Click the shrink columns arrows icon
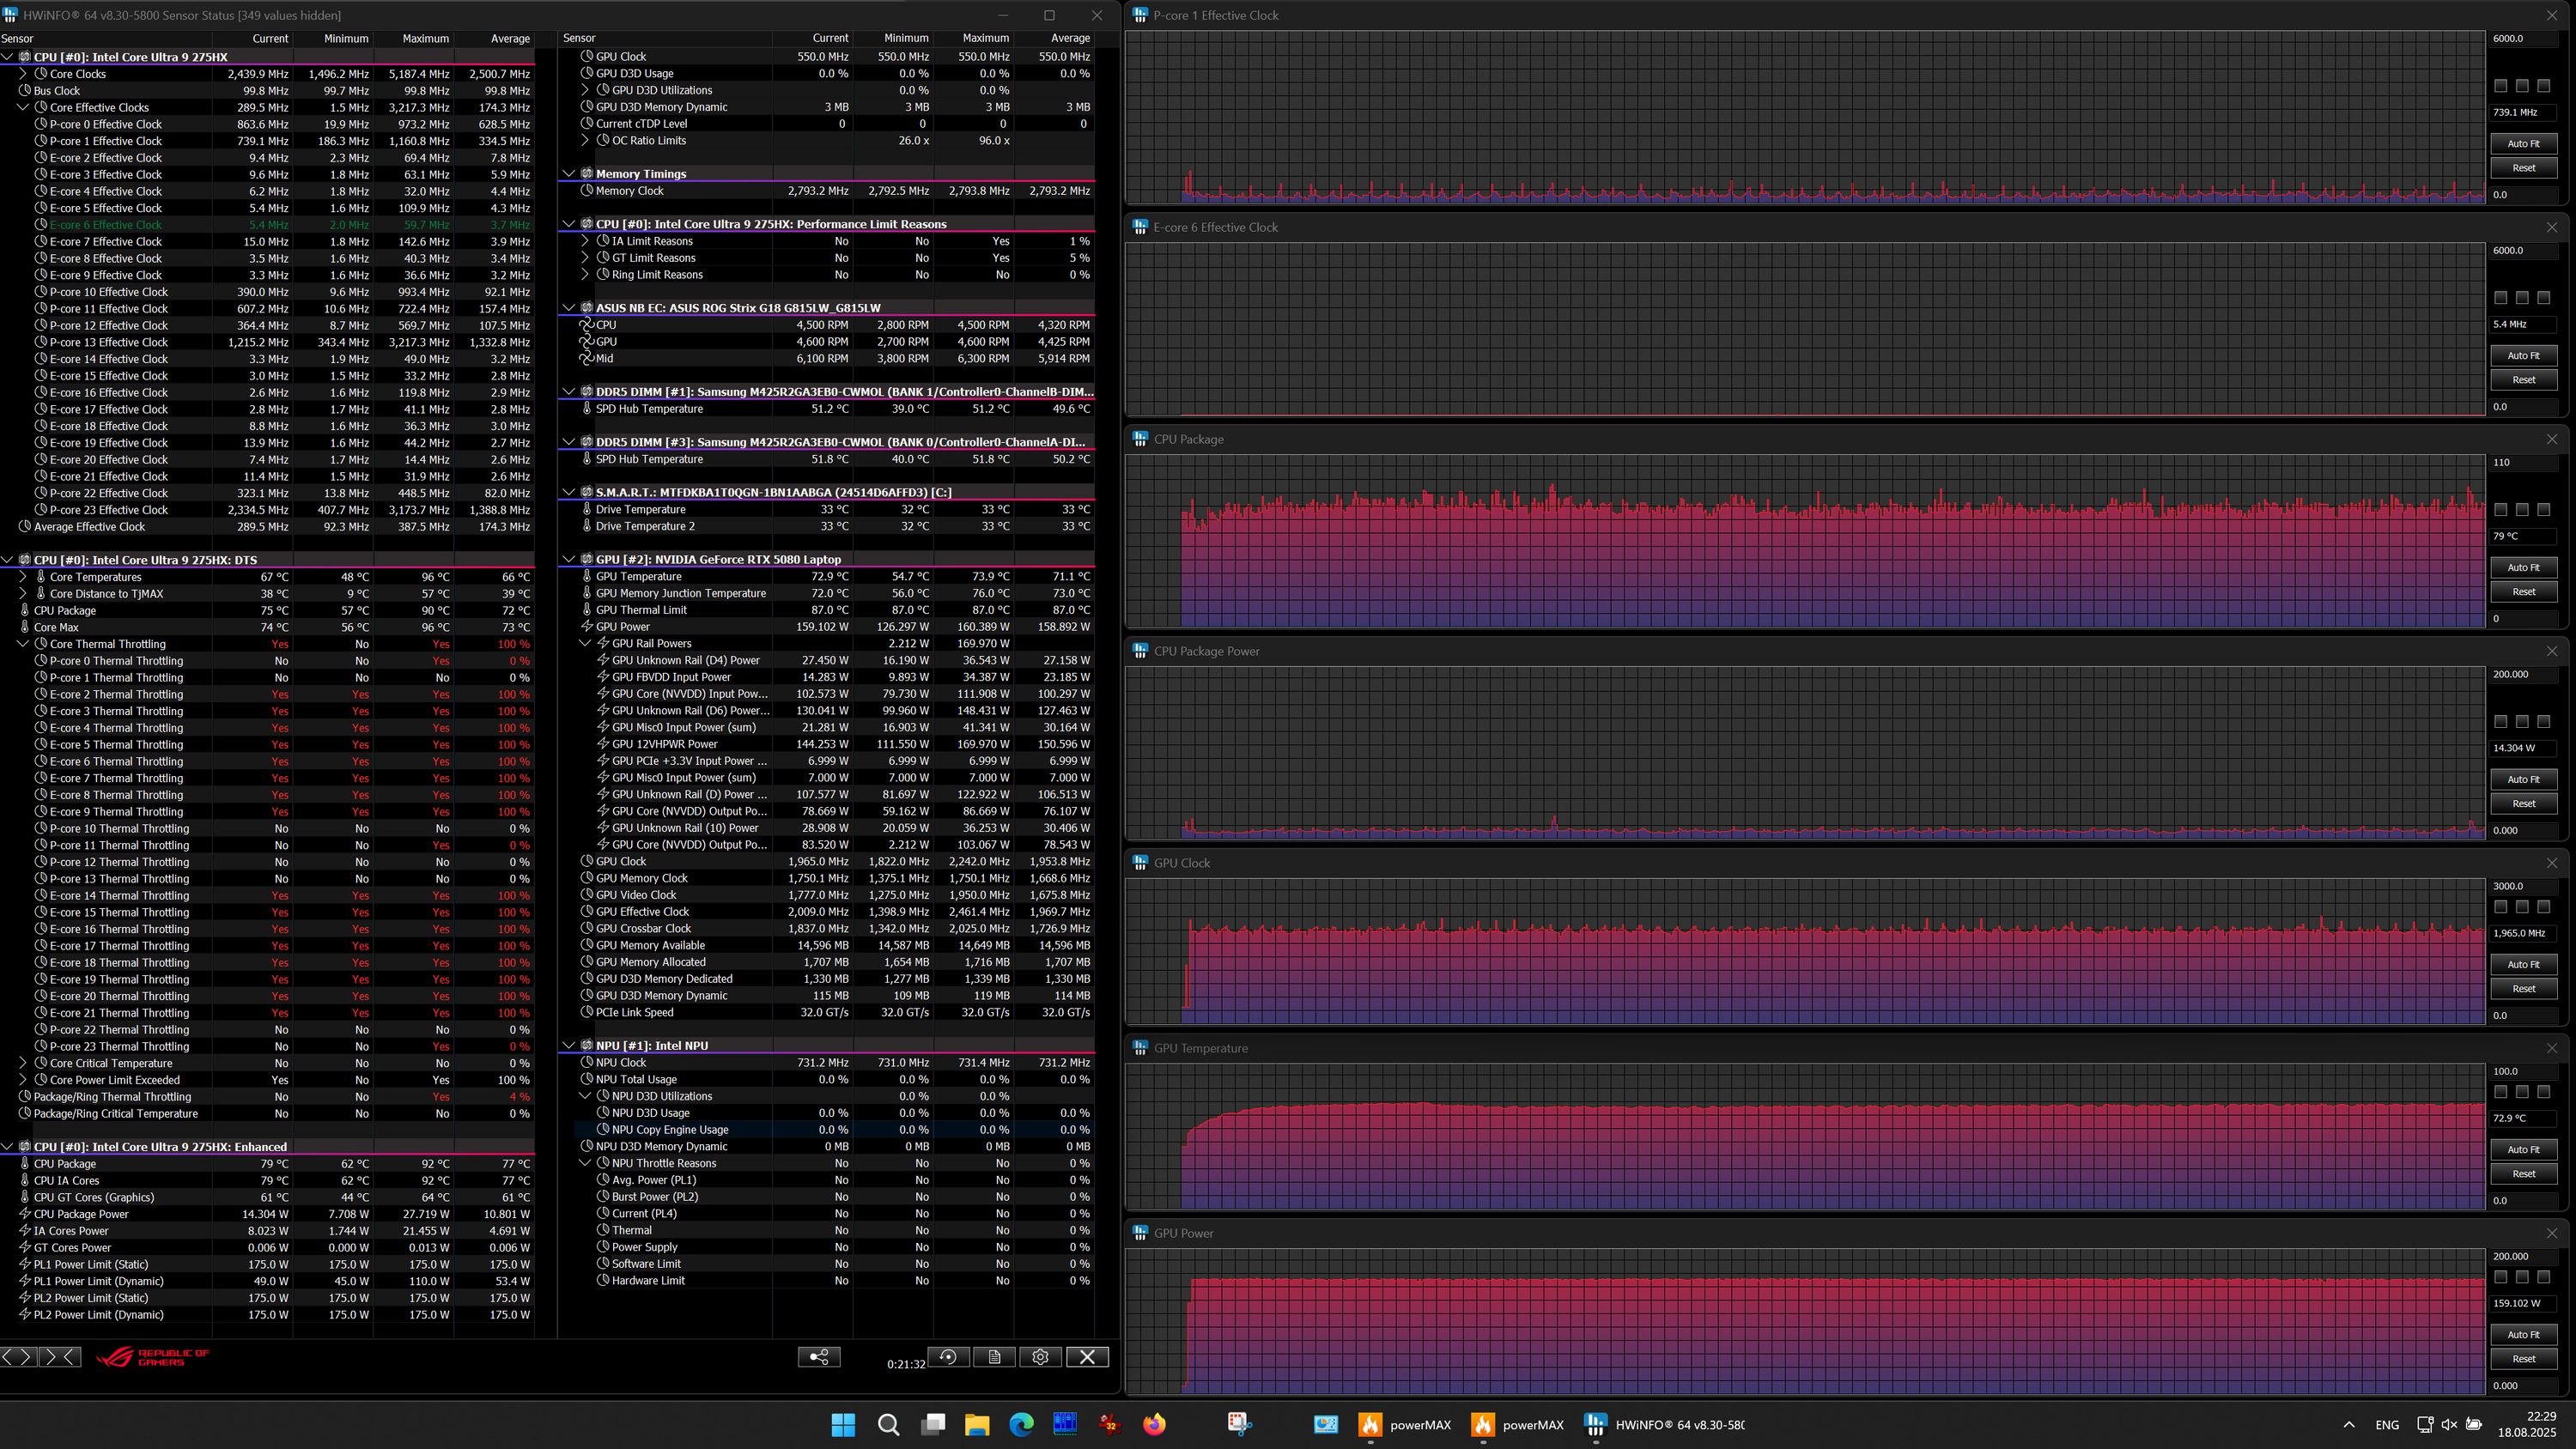 [59, 1357]
